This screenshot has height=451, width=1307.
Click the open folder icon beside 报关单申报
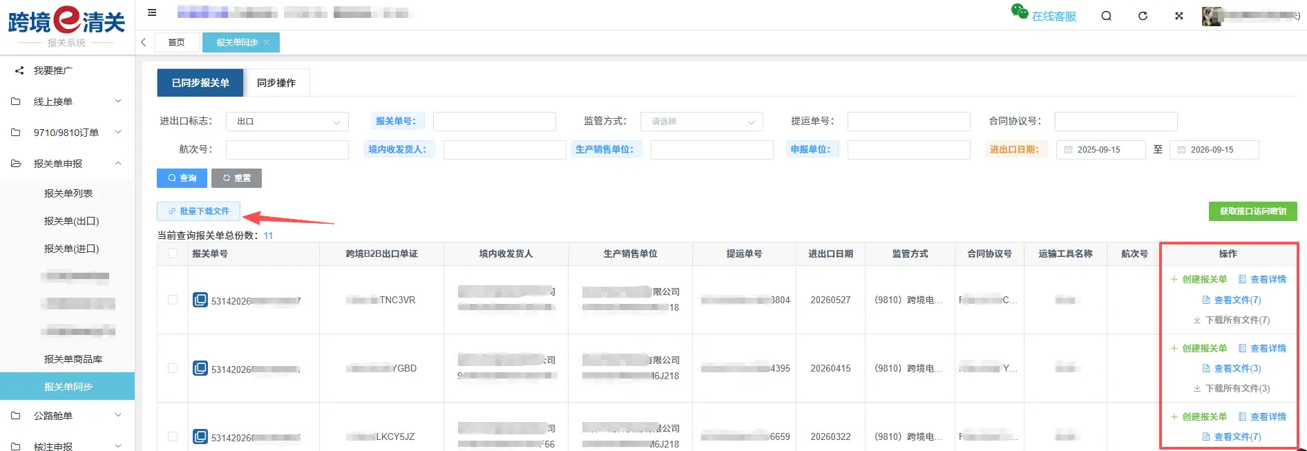click(x=16, y=164)
